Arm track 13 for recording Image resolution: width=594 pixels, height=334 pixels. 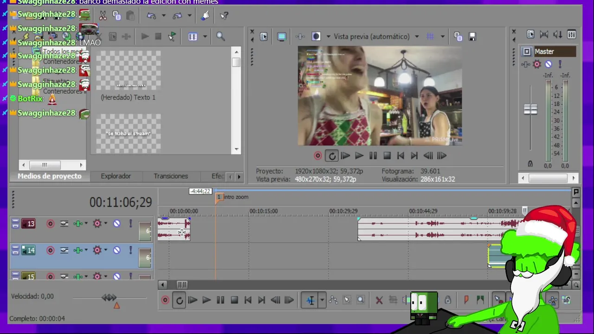50,224
